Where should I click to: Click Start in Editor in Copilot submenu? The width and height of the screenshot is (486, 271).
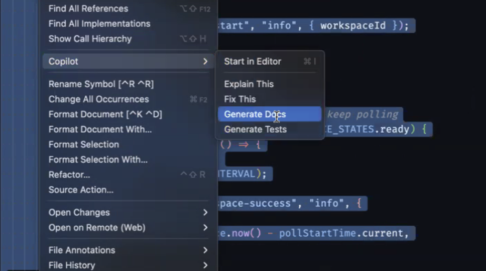coord(252,62)
